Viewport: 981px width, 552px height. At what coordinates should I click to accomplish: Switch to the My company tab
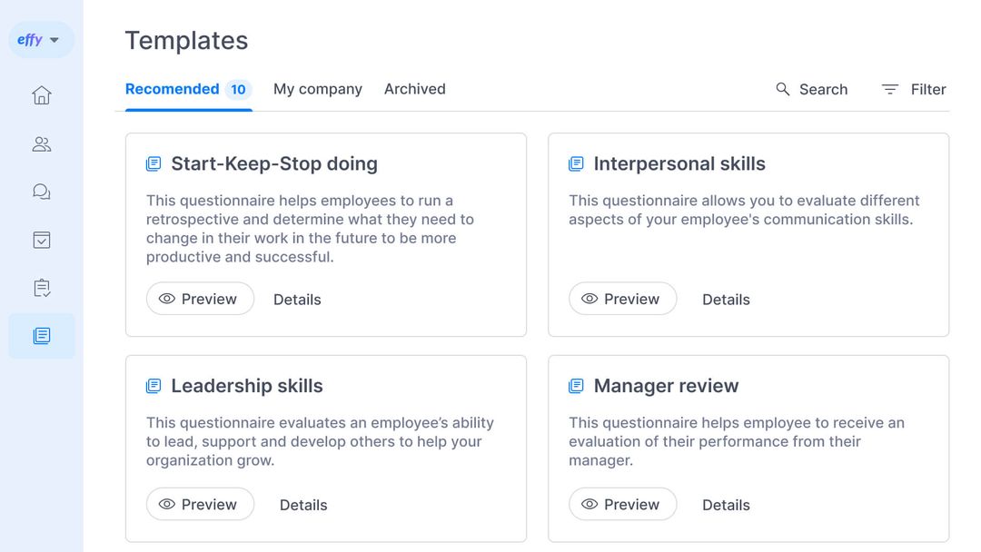point(317,89)
